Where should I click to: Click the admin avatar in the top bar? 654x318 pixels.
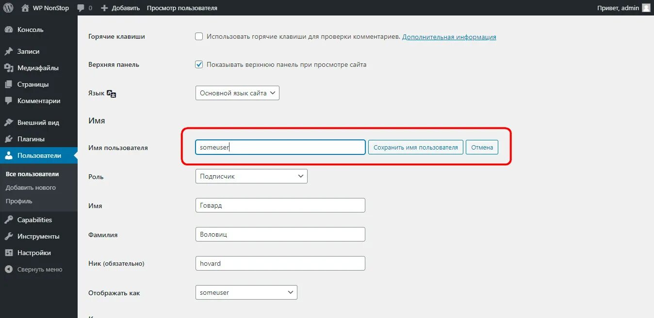coord(646,8)
